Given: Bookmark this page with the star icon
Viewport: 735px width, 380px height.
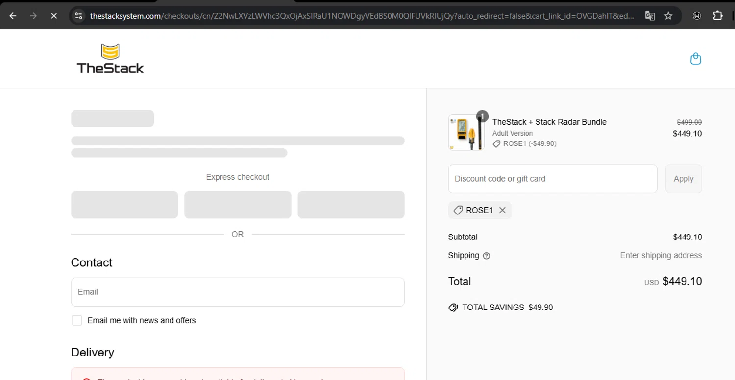Looking at the screenshot, I should click(x=668, y=16).
